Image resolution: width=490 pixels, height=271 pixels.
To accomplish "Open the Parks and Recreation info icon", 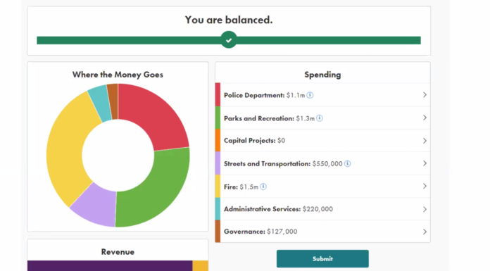I will 320,118.
